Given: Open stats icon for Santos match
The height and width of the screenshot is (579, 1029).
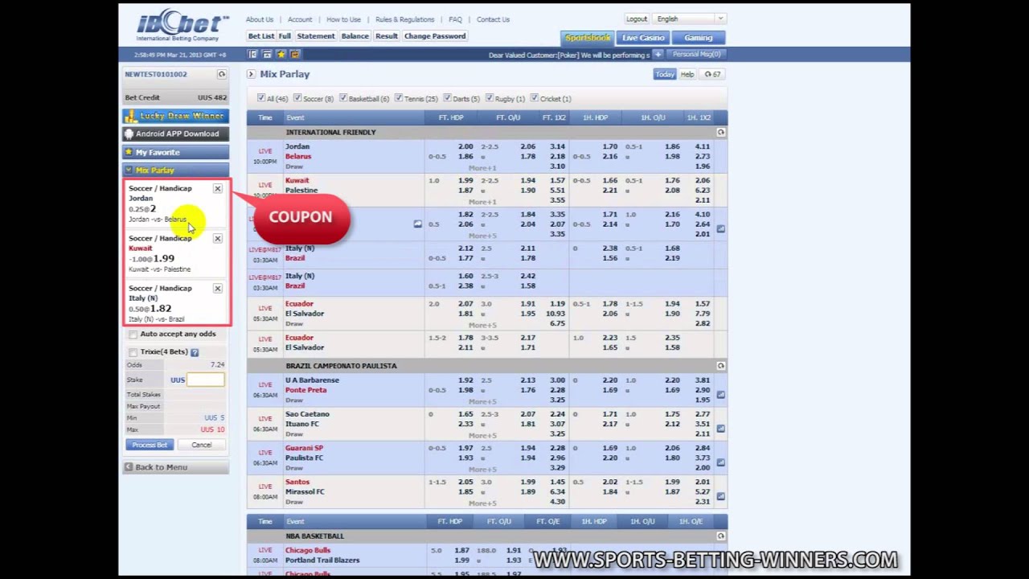Looking at the screenshot, I should coord(720,496).
